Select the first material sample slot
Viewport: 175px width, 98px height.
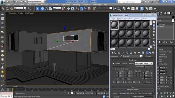[115, 25]
